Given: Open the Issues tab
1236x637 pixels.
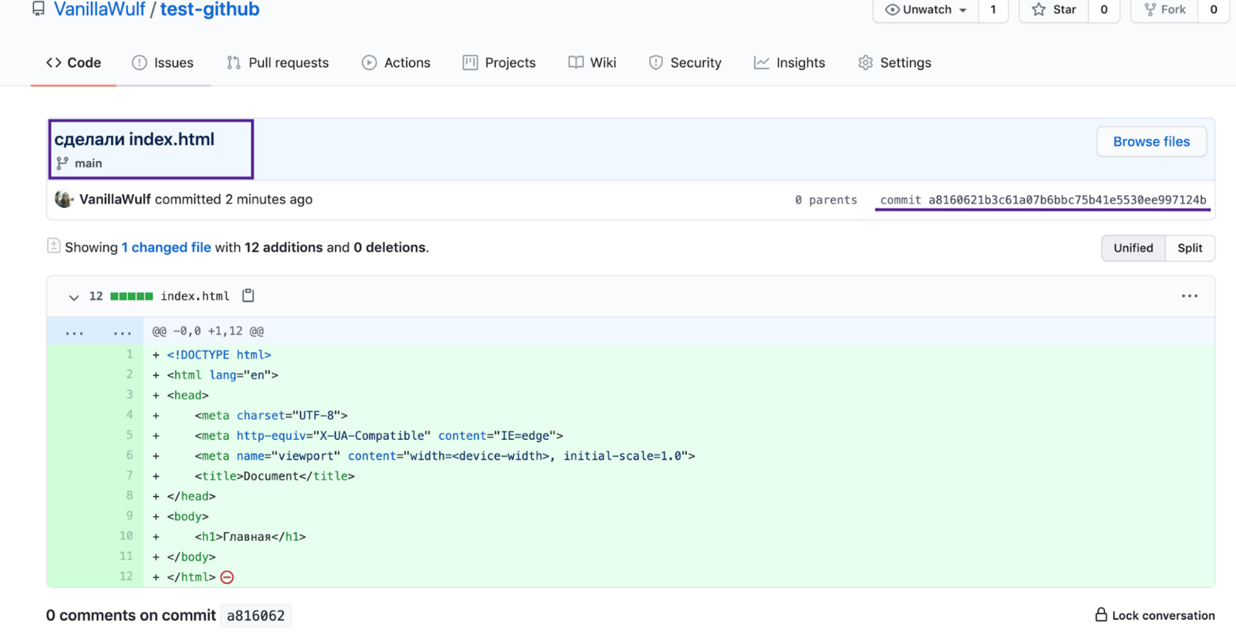Looking at the screenshot, I should (163, 63).
